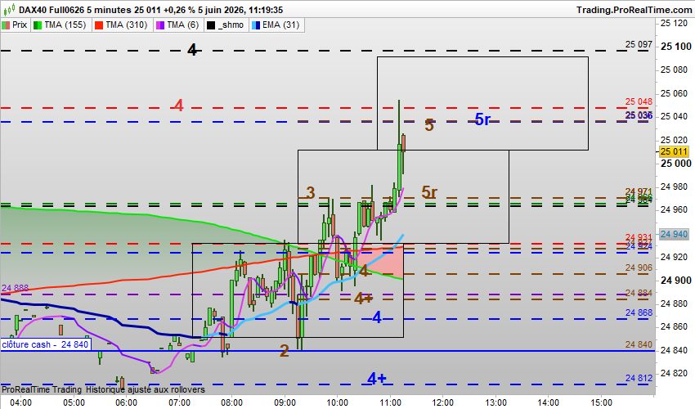This screenshot has height=409, width=695.
Task: Open the Prix legend entry
Action: tap(15, 25)
